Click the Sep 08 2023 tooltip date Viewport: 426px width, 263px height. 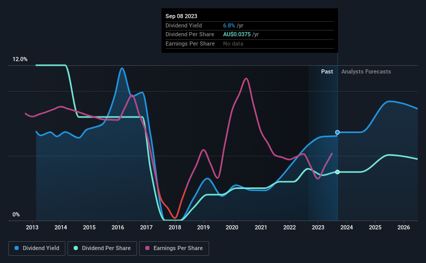coord(181,16)
